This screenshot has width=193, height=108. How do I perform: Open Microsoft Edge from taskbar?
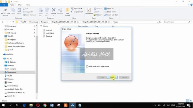click(x=24, y=105)
